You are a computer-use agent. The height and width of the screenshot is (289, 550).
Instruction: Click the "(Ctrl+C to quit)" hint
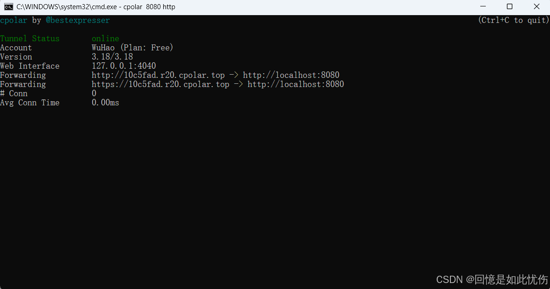pos(513,20)
